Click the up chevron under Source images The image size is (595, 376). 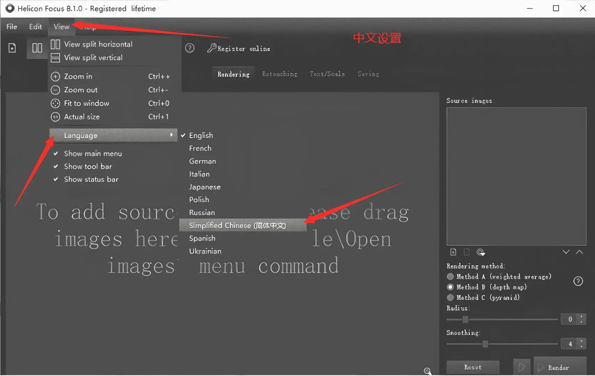579,252
